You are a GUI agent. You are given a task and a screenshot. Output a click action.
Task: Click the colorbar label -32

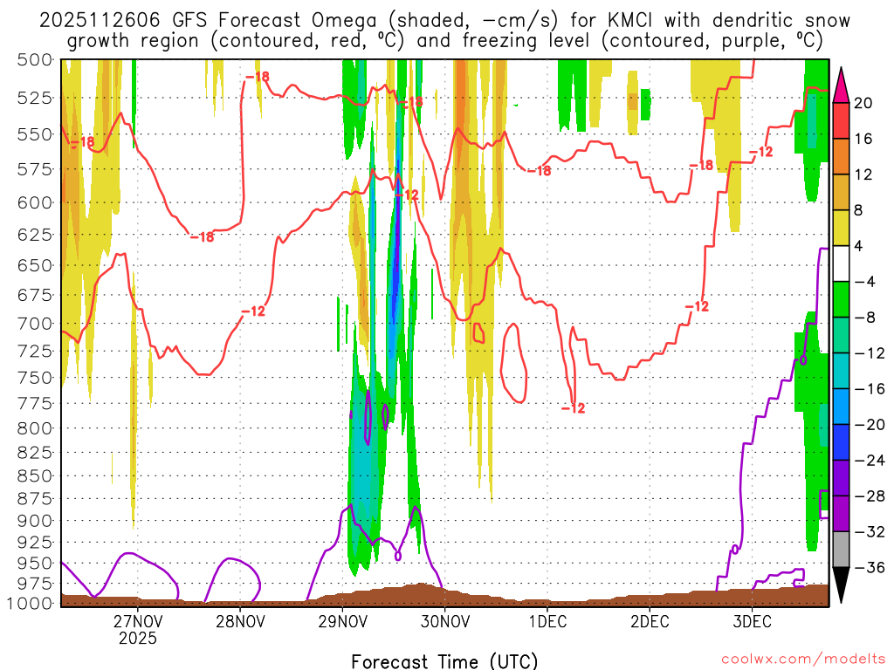tap(870, 532)
